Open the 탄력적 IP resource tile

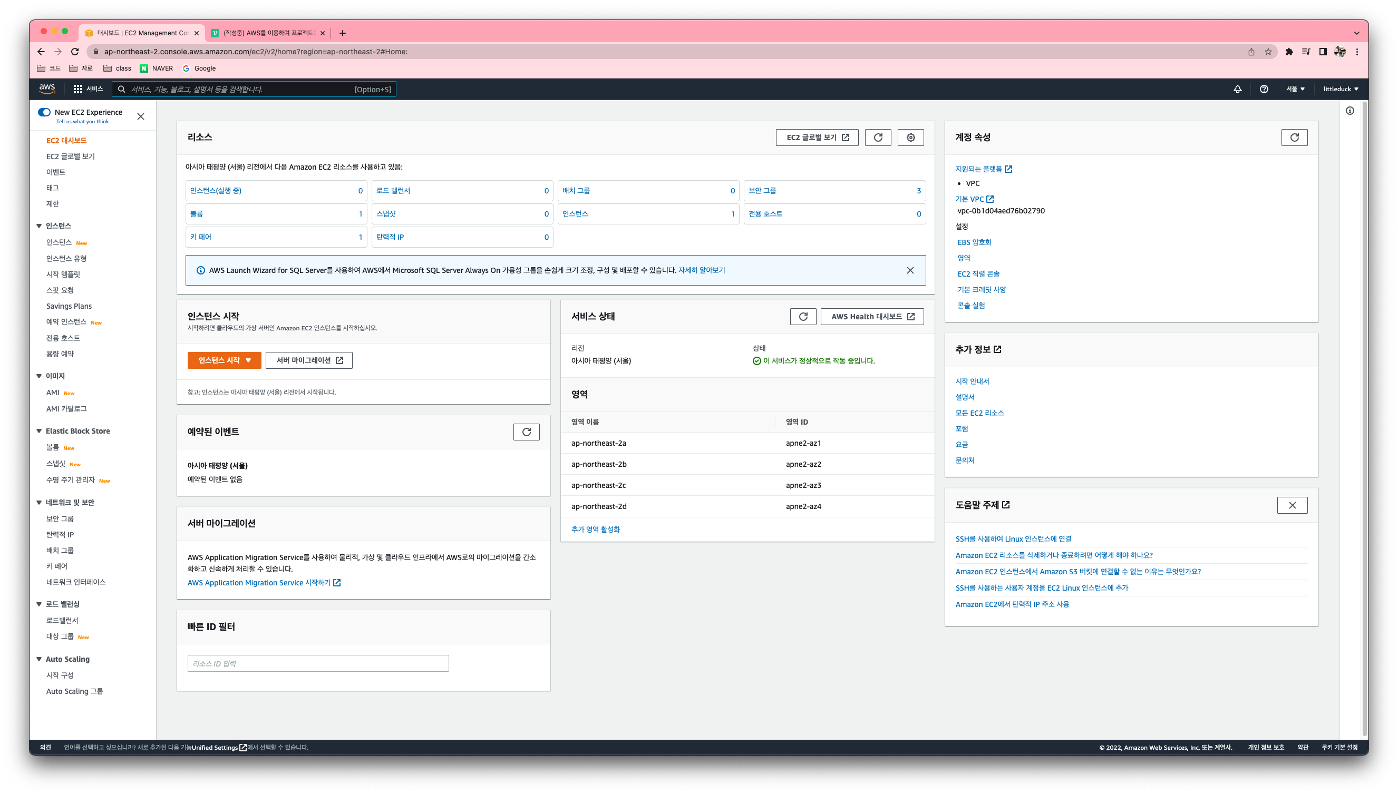462,237
